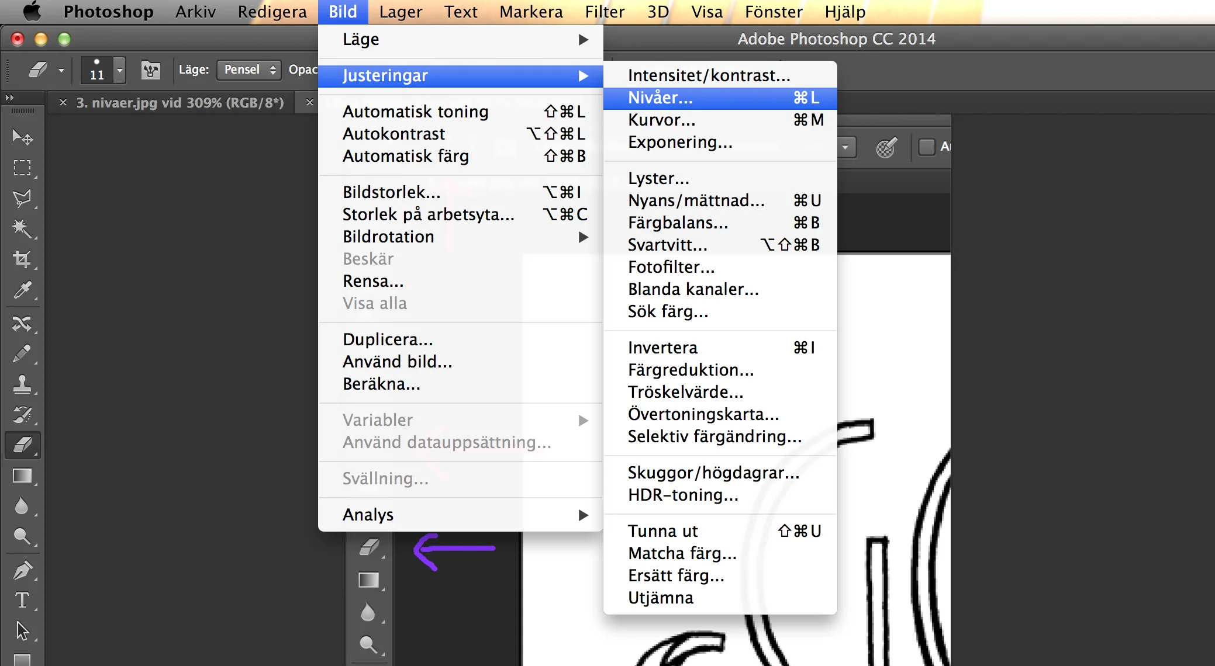Choose Färgbalans adjustment

[720, 223]
